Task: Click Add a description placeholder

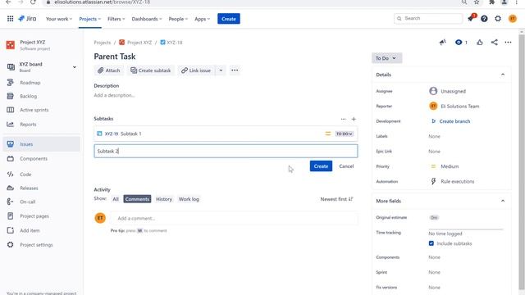Action: 114,95
